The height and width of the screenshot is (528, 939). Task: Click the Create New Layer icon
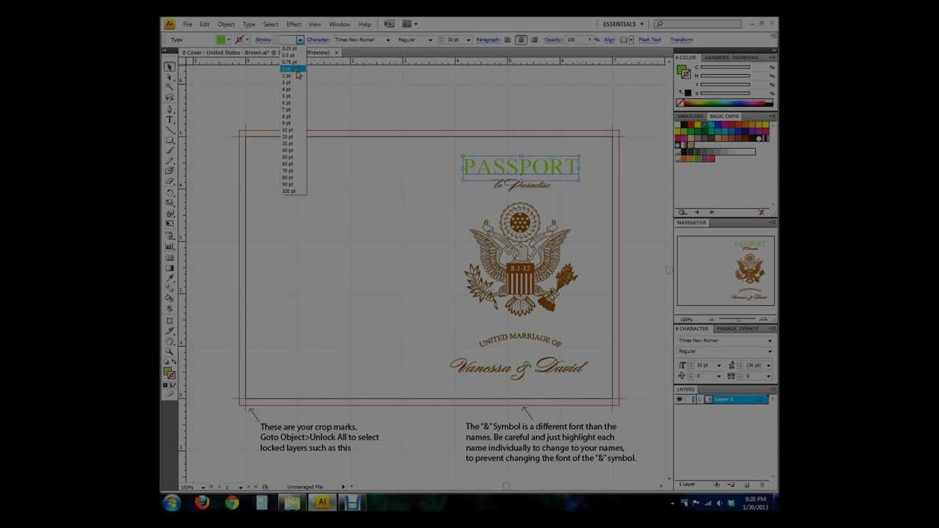point(747,485)
